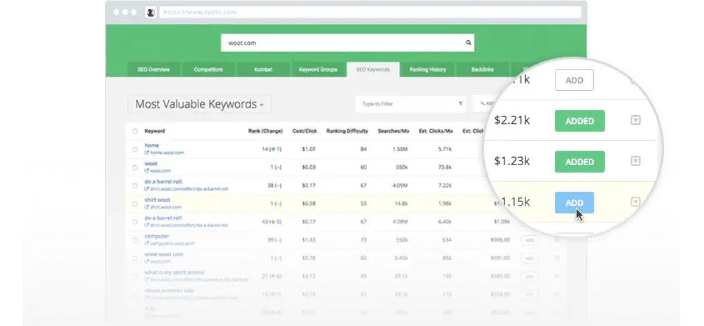Click the small ADD button in the www woot com row
Viewport: 704px width, 326px height.
(530, 259)
